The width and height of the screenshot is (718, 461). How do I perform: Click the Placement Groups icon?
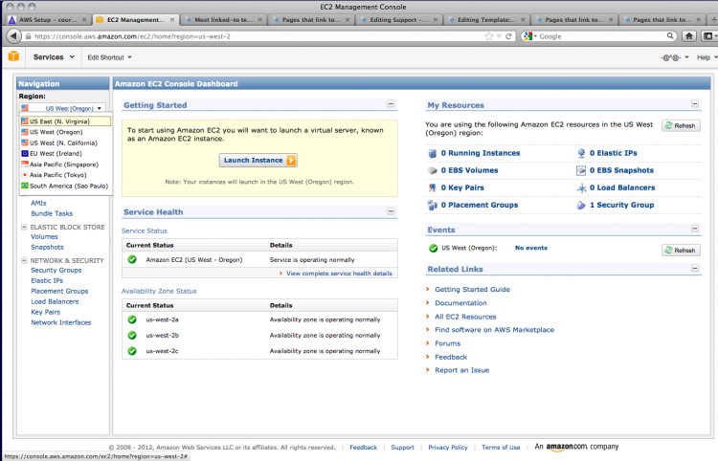[433, 206]
